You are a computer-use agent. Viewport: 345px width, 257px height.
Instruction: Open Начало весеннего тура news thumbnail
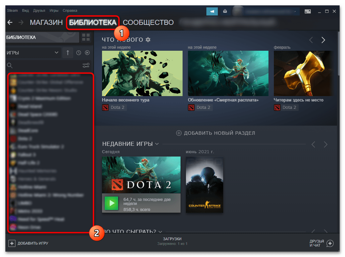point(142,73)
